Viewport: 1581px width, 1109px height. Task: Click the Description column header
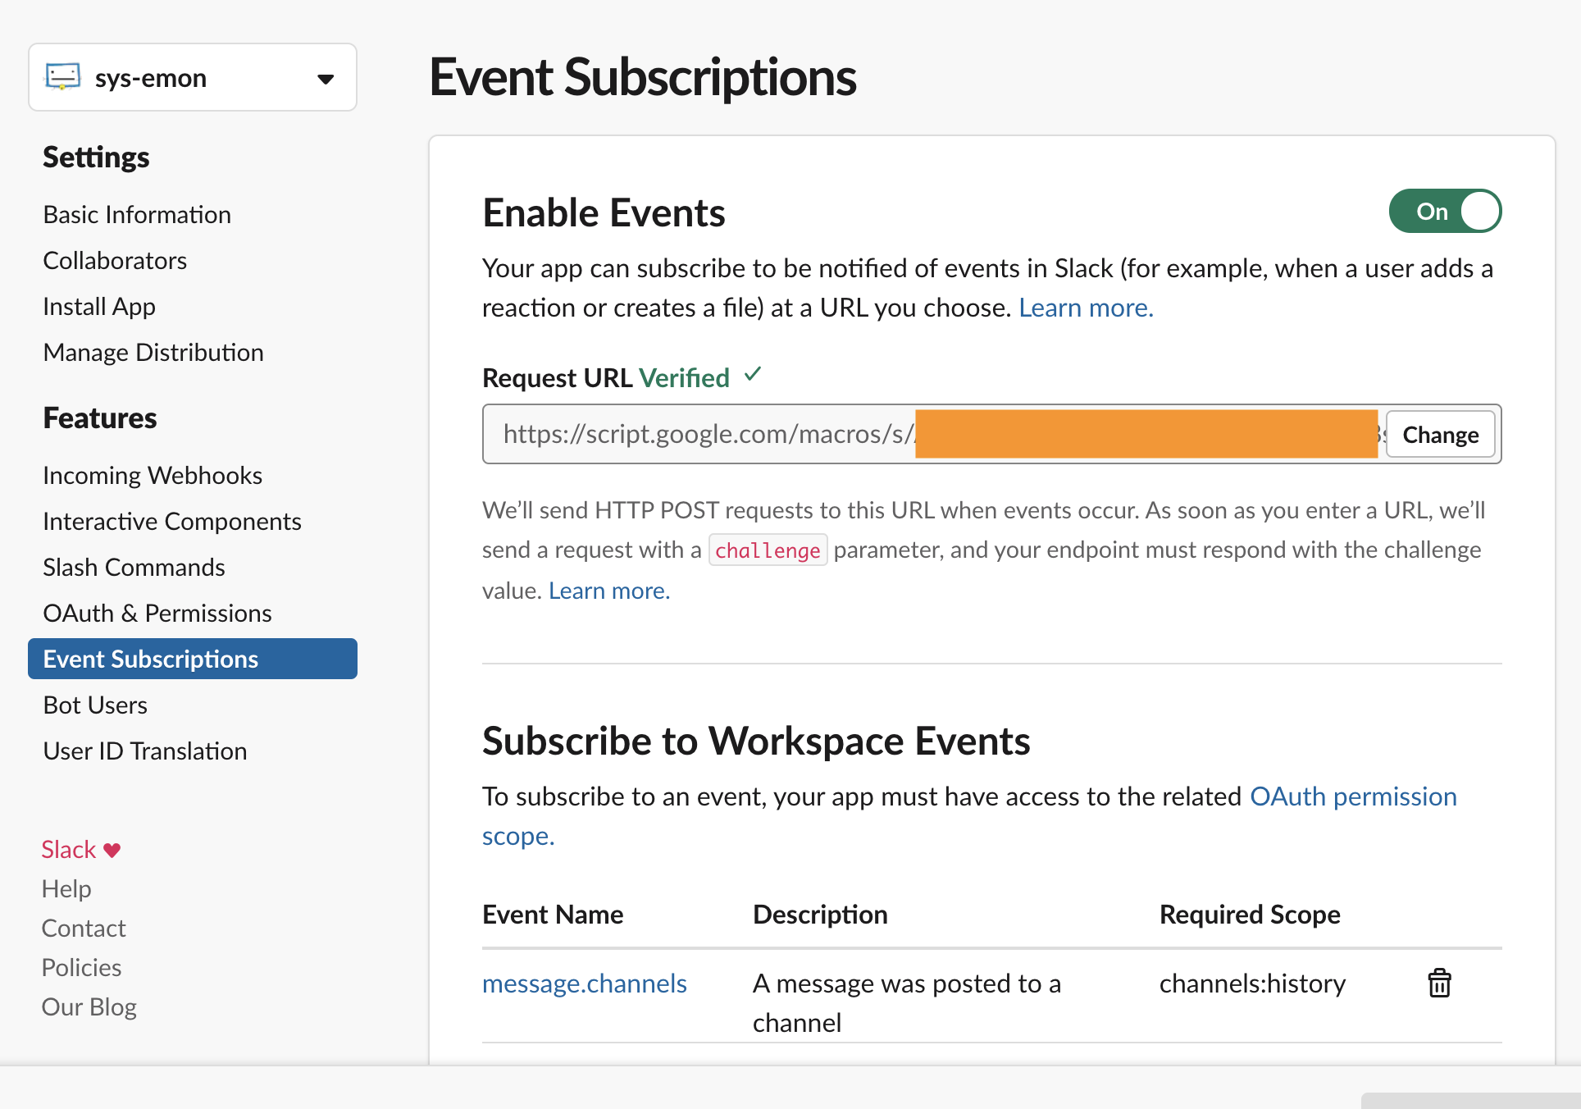[x=820, y=915]
